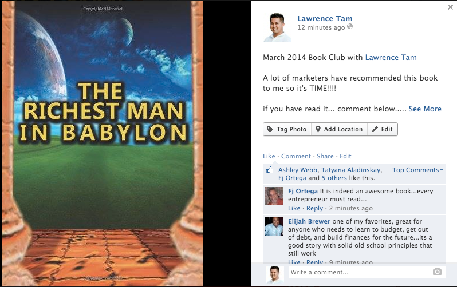This screenshot has width=457, height=287.
Task: Open Ashley Webb's profile from likers
Action: point(298,170)
